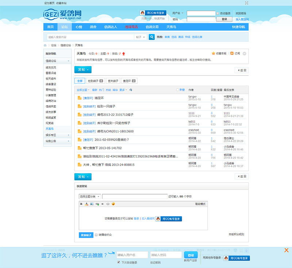Open the 鸽舍 nav item
The height and width of the screenshot is (268, 292).
[93, 27]
